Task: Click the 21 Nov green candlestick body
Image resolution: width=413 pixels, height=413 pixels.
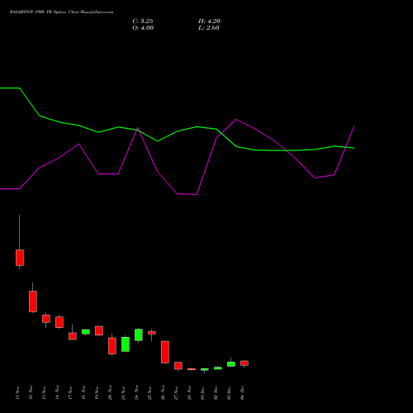Action: point(126,344)
